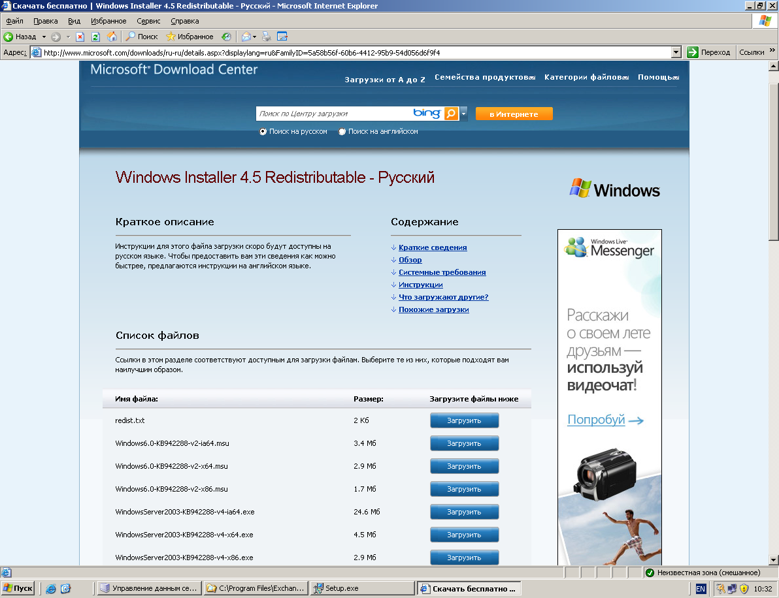Switch to Setup.exe taskbar window
This screenshot has height=598, width=779.
[363, 589]
